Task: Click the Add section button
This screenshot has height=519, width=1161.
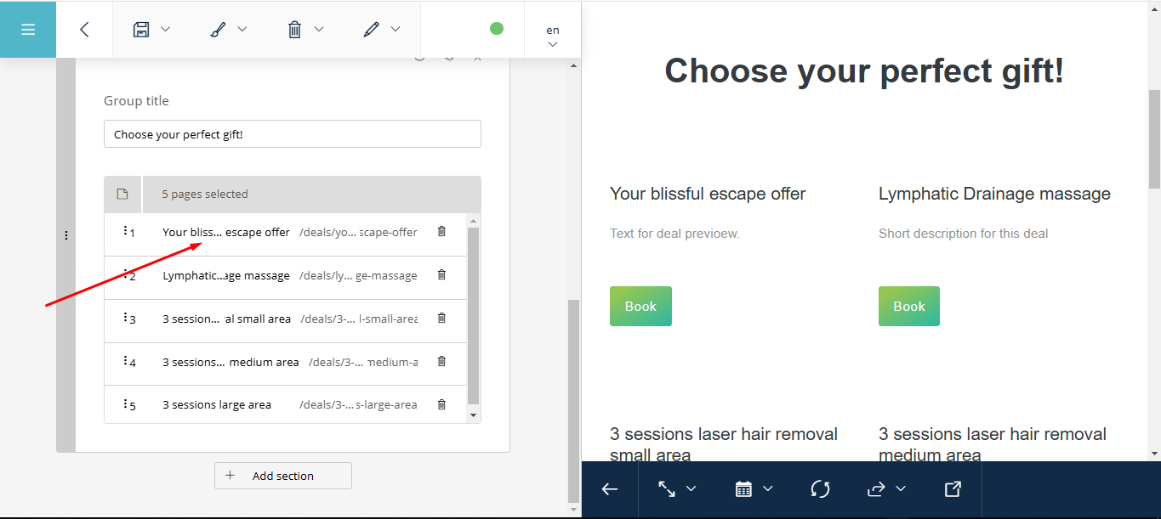Action: coord(282,476)
